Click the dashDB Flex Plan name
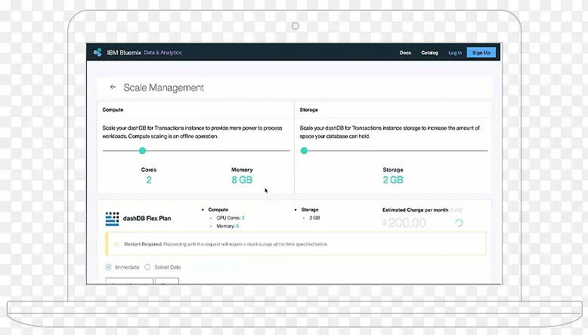The height and width of the screenshot is (335, 588). tap(147, 218)
